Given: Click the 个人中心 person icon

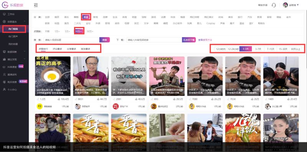Looking at the screenshot, I should point(4,89).
